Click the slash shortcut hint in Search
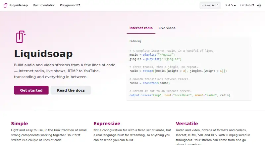 217,5
